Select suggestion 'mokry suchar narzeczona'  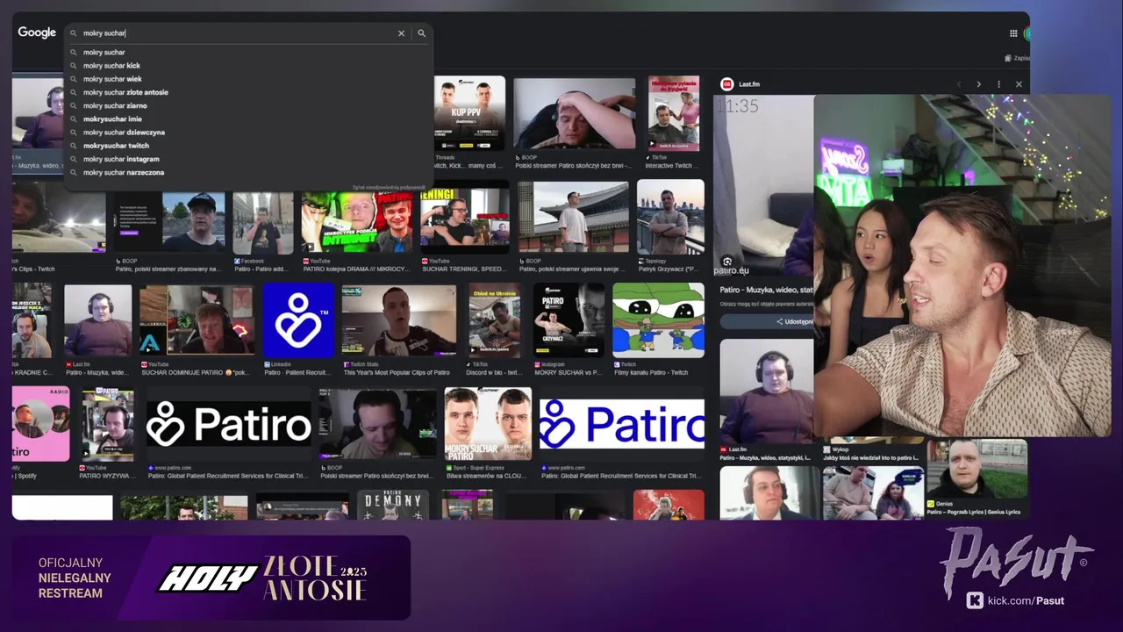tap(247, 173)
